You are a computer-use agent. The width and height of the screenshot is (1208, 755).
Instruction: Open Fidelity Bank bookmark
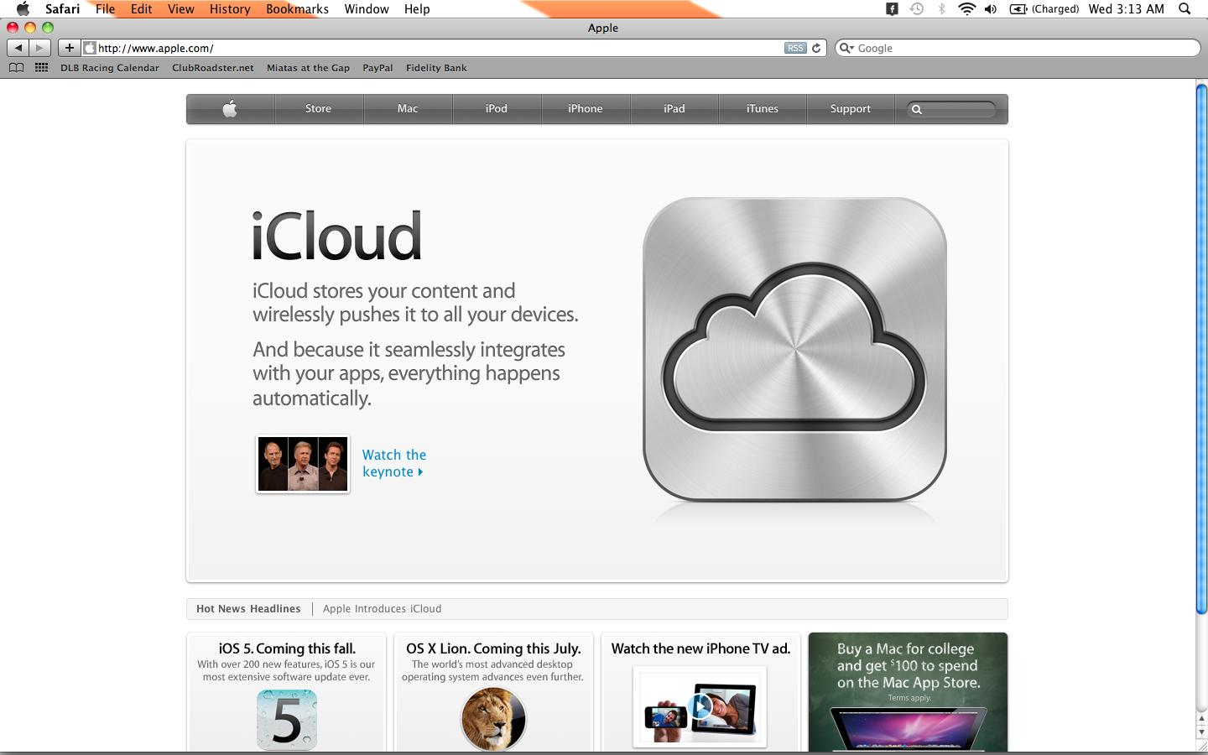click(436, 68)
